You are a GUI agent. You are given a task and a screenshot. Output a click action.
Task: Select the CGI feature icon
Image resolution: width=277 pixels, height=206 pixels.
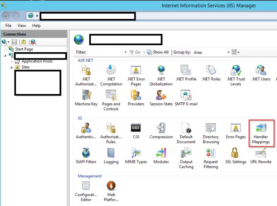pyautogui.click(x=135, y=130)
